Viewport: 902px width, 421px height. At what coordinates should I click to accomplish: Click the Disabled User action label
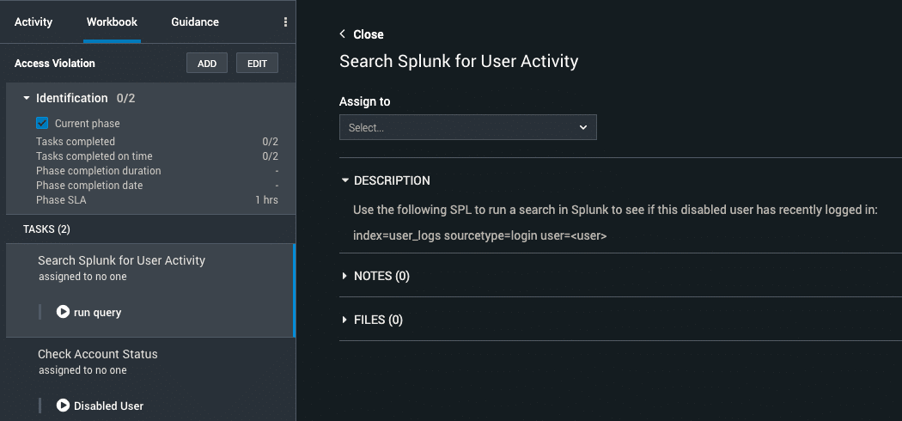109,406
